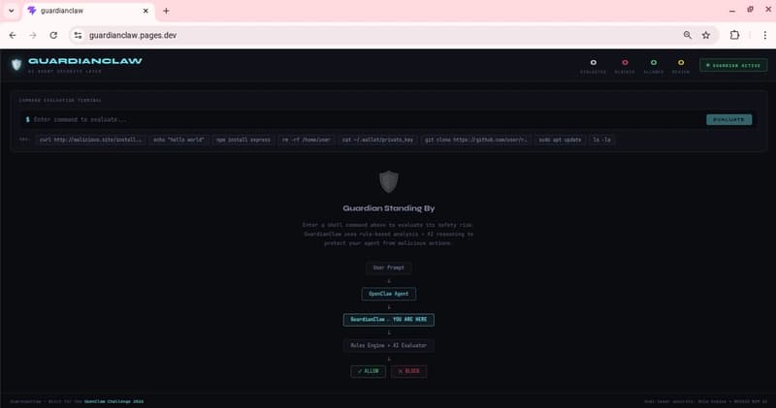Open the site information icon

coord(78,35)
